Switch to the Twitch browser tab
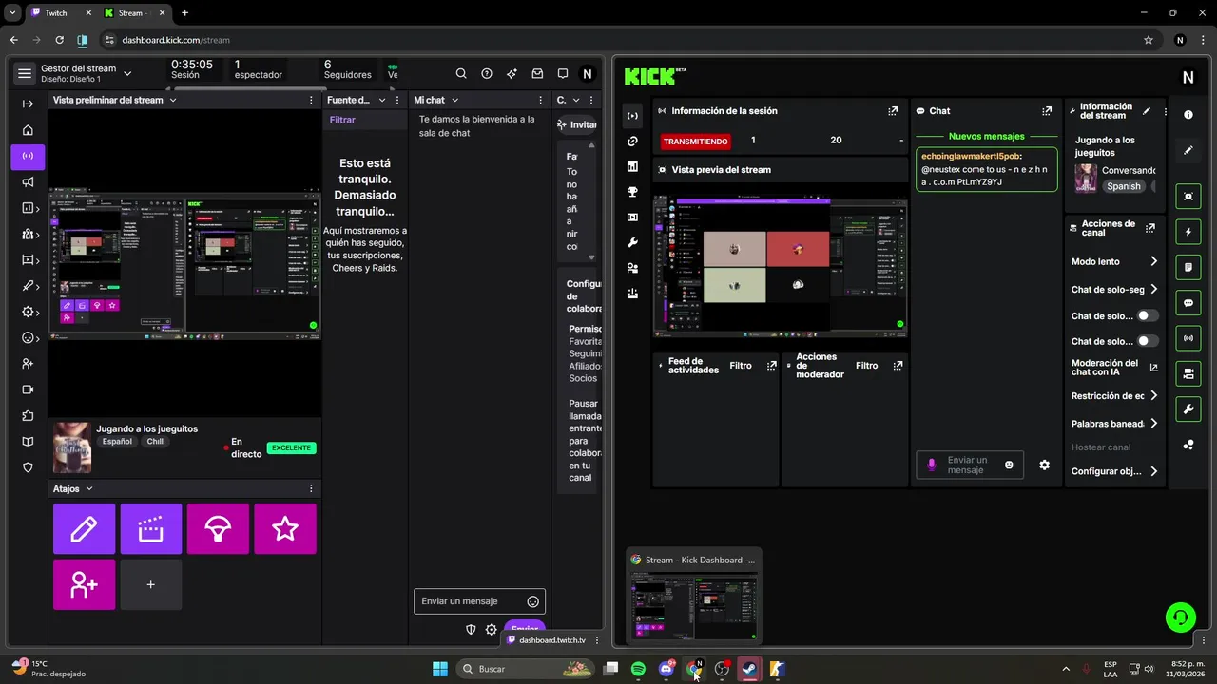 pyautogui.click(x=59, y=13)
